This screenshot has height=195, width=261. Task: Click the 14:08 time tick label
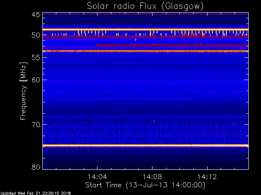pyautogui.click(x=152, y=177)
